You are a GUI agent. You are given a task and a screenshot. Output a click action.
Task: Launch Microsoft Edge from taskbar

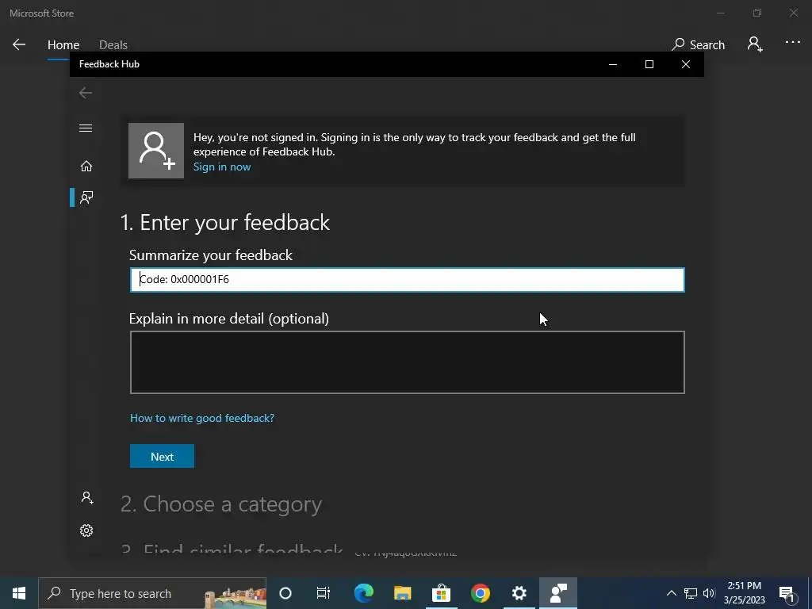pyautogui.click(x=363, y=593)
